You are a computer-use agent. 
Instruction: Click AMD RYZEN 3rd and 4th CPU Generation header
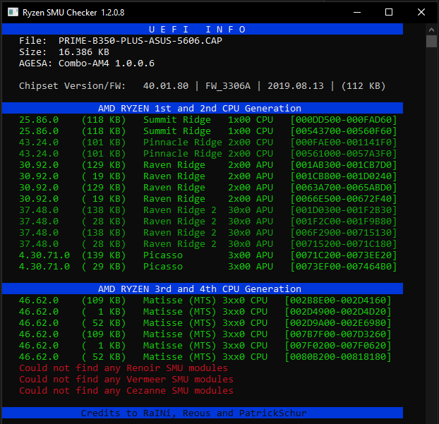(x=203, y=289)
